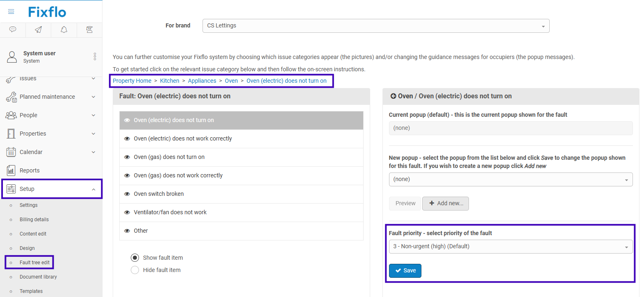644x297 pixels.
Task: Open Settings under Setup
Action: 28,205
